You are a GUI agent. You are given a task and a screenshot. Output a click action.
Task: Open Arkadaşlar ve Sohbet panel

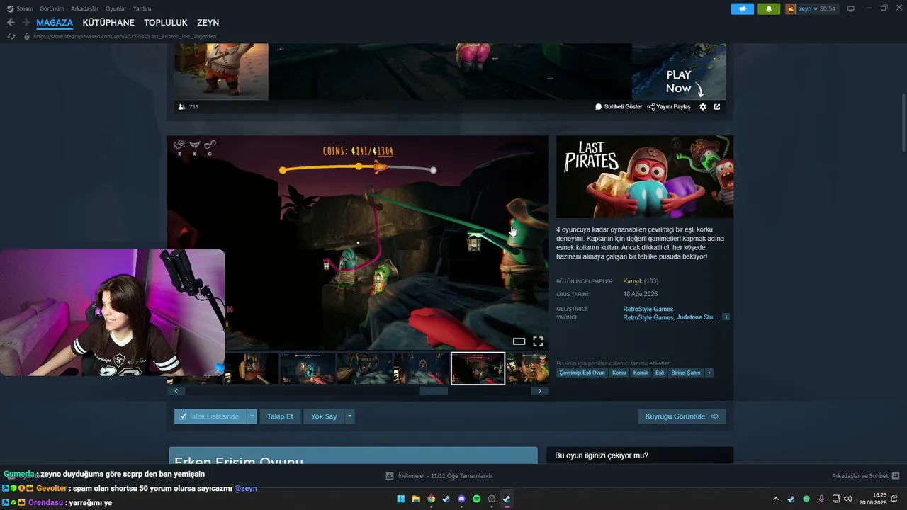(x=860, y=476)
